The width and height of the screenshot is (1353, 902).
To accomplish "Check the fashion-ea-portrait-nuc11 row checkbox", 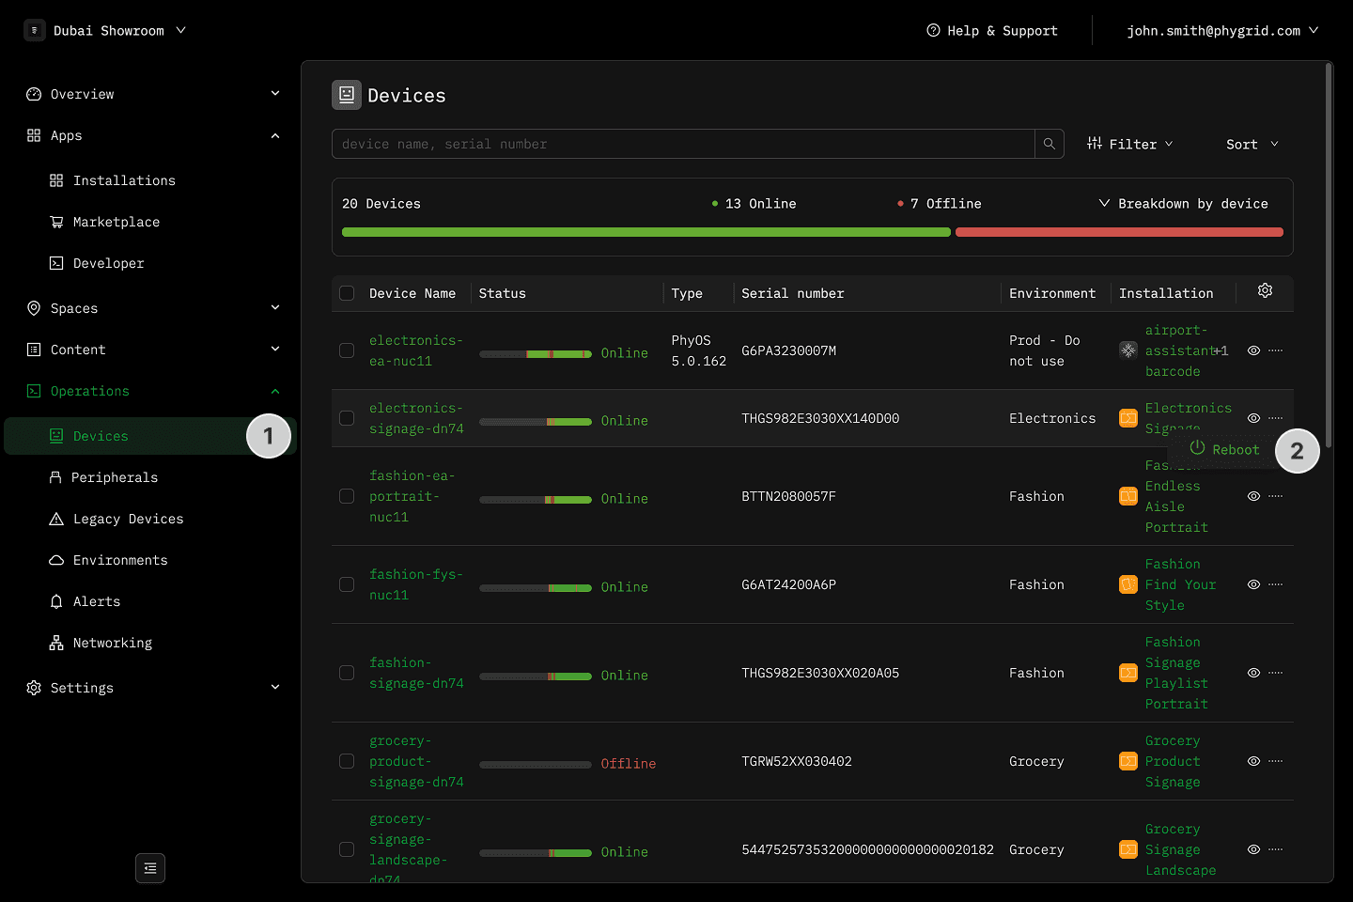I will [x=347, y=496].
